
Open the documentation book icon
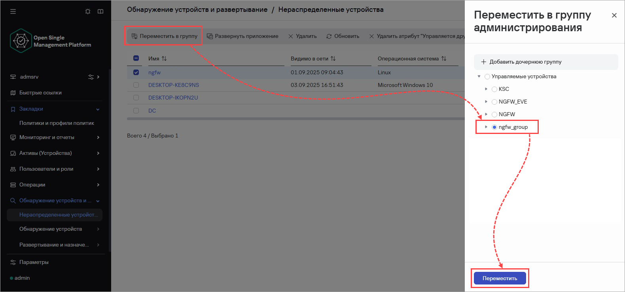100,11
